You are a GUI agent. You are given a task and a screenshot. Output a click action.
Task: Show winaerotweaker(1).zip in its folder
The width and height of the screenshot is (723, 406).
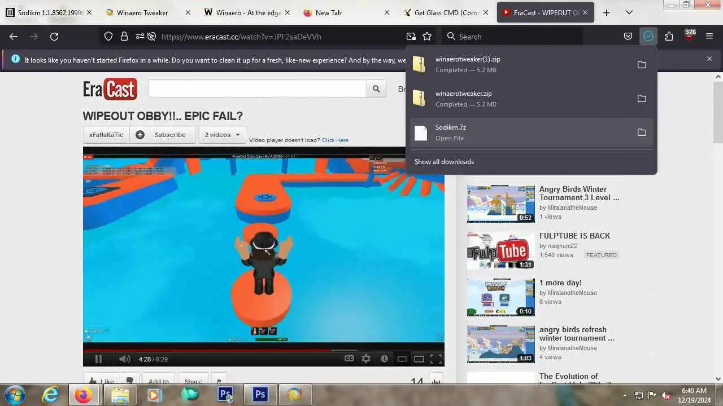[642, 65]
